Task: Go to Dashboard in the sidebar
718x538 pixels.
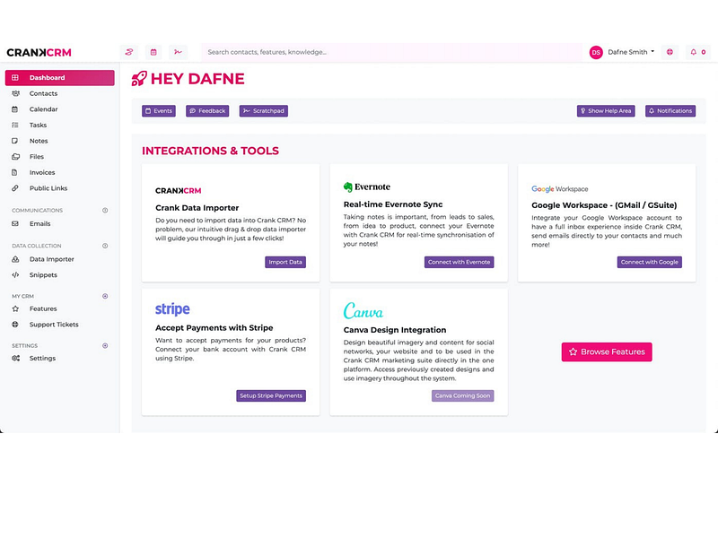Action: tap(59, 78)
